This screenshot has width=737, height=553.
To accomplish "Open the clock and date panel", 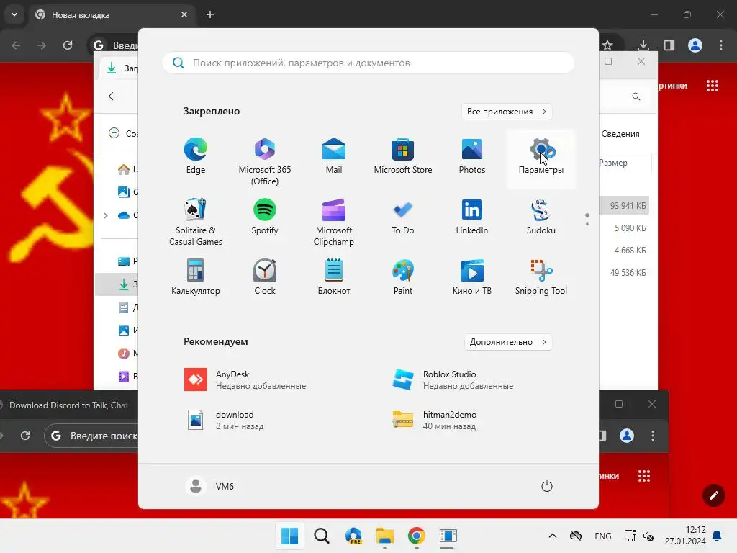I will tap(685, 536).
